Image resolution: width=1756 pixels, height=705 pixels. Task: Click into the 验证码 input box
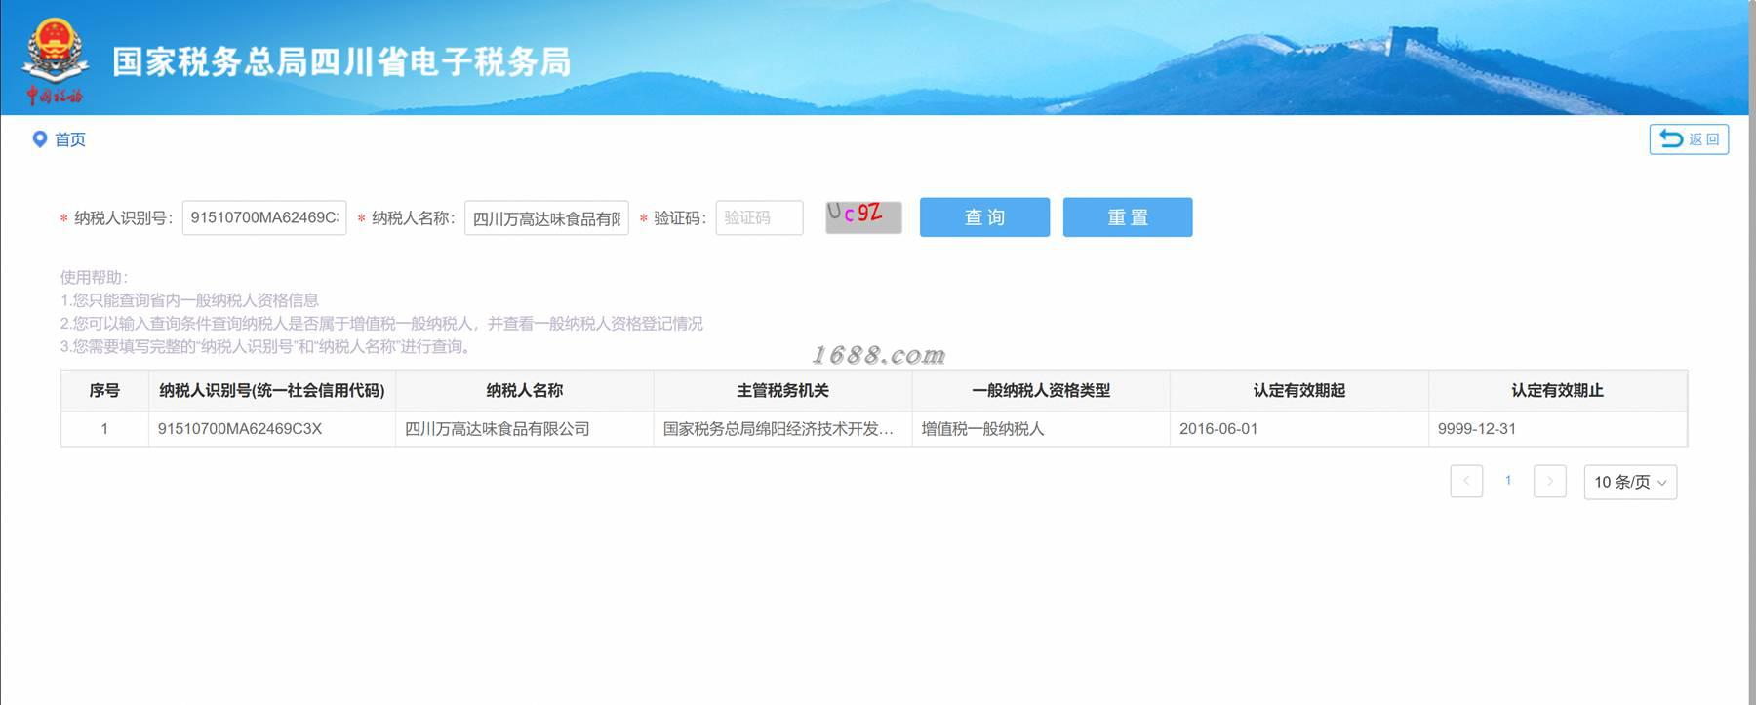click(759, 217)
